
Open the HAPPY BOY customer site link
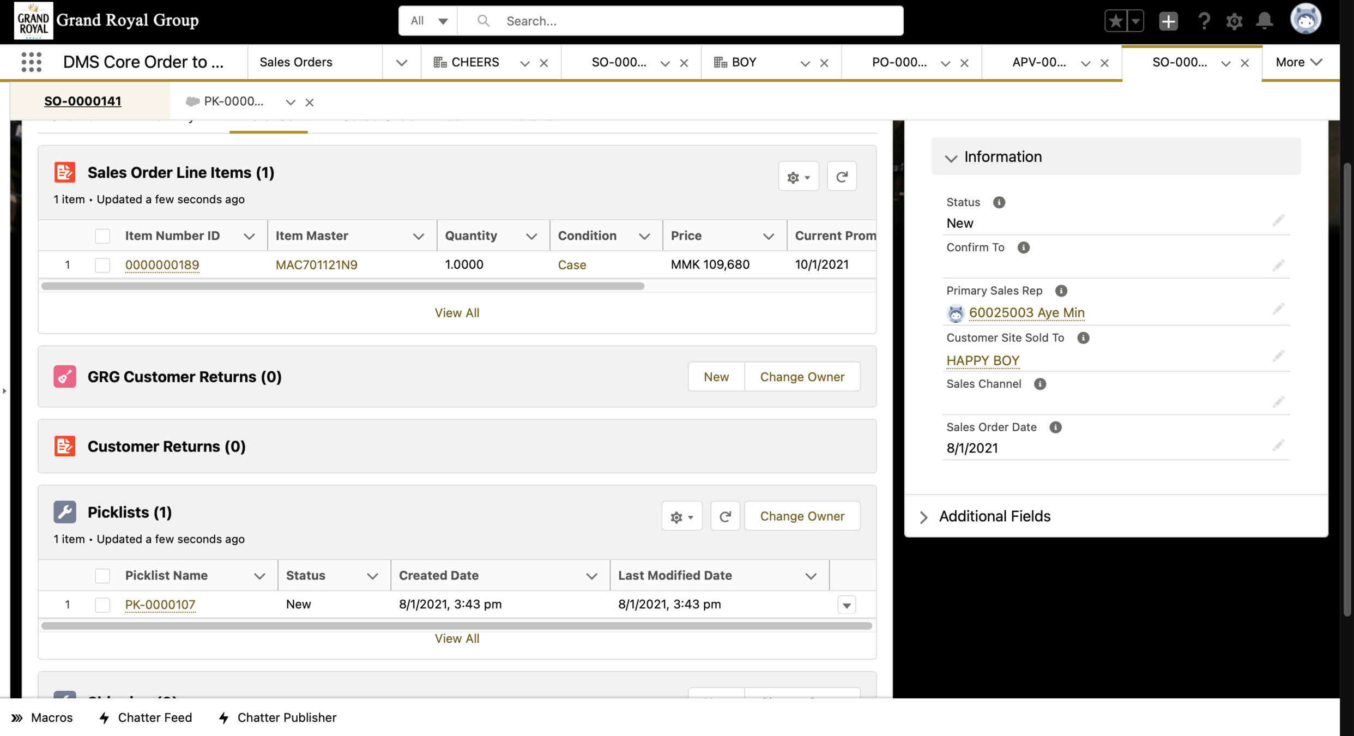click(983, 360)
